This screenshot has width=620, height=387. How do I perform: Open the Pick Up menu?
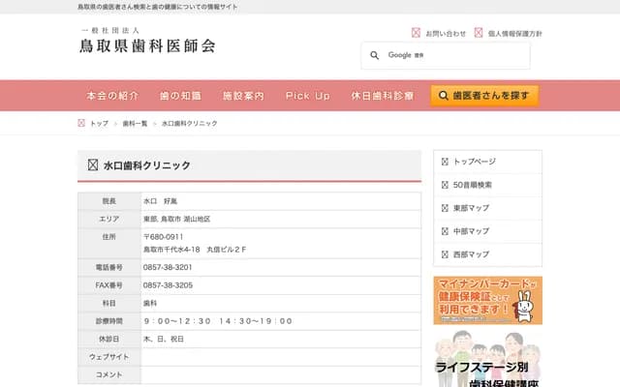(308, 96)
